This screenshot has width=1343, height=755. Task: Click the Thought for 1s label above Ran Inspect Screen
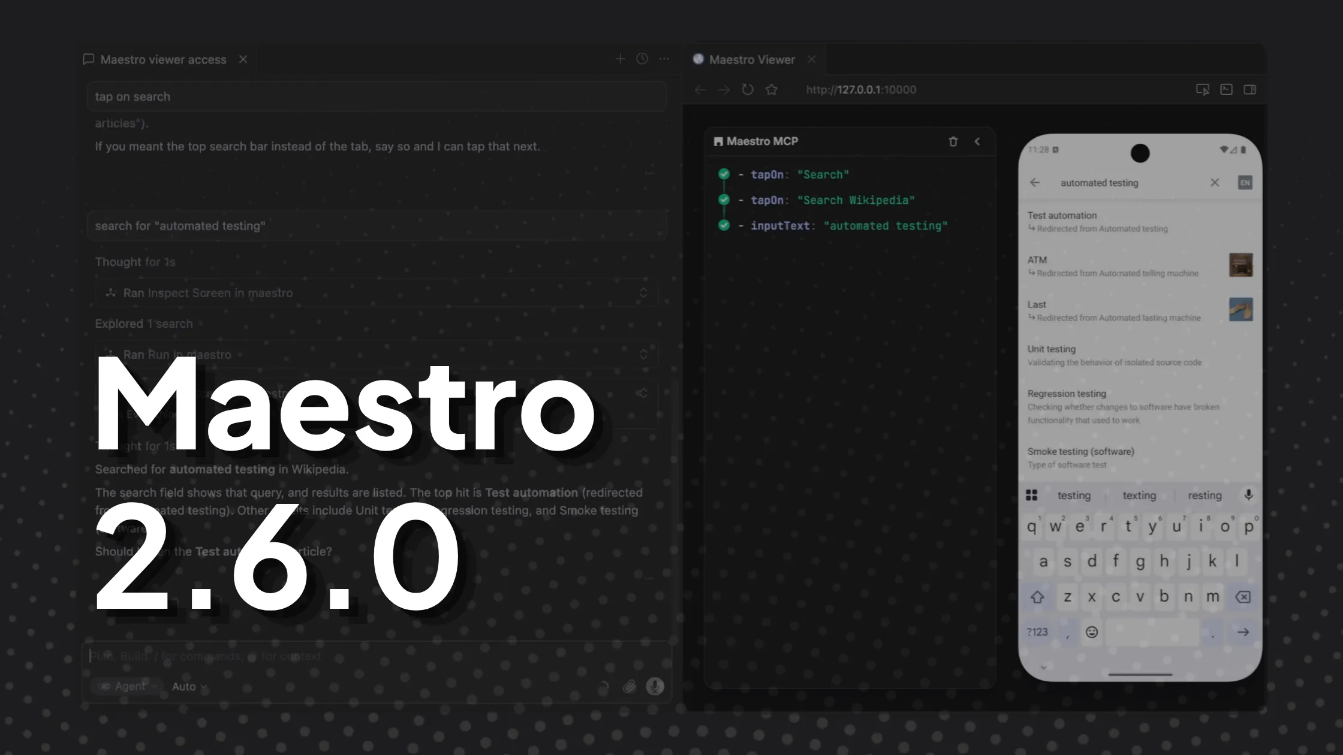click(135, 262)
